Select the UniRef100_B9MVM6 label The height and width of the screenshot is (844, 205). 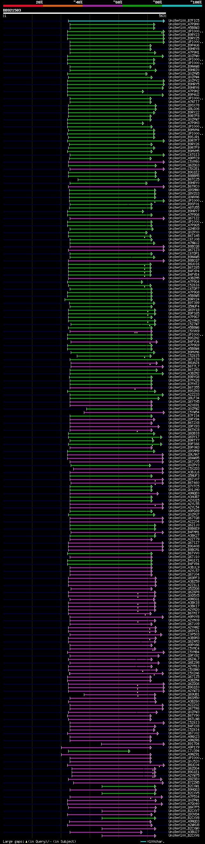click(184, 352)
